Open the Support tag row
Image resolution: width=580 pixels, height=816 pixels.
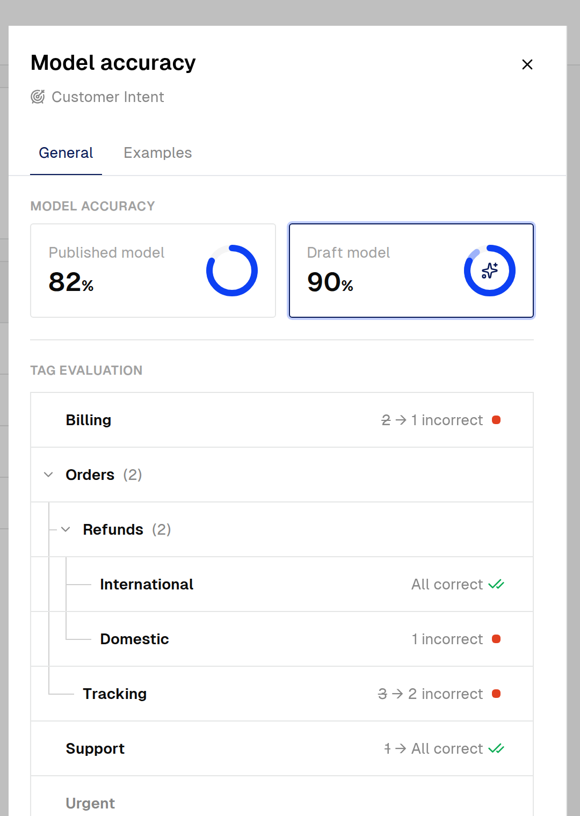pyautogui.click(x=282, y=748)
